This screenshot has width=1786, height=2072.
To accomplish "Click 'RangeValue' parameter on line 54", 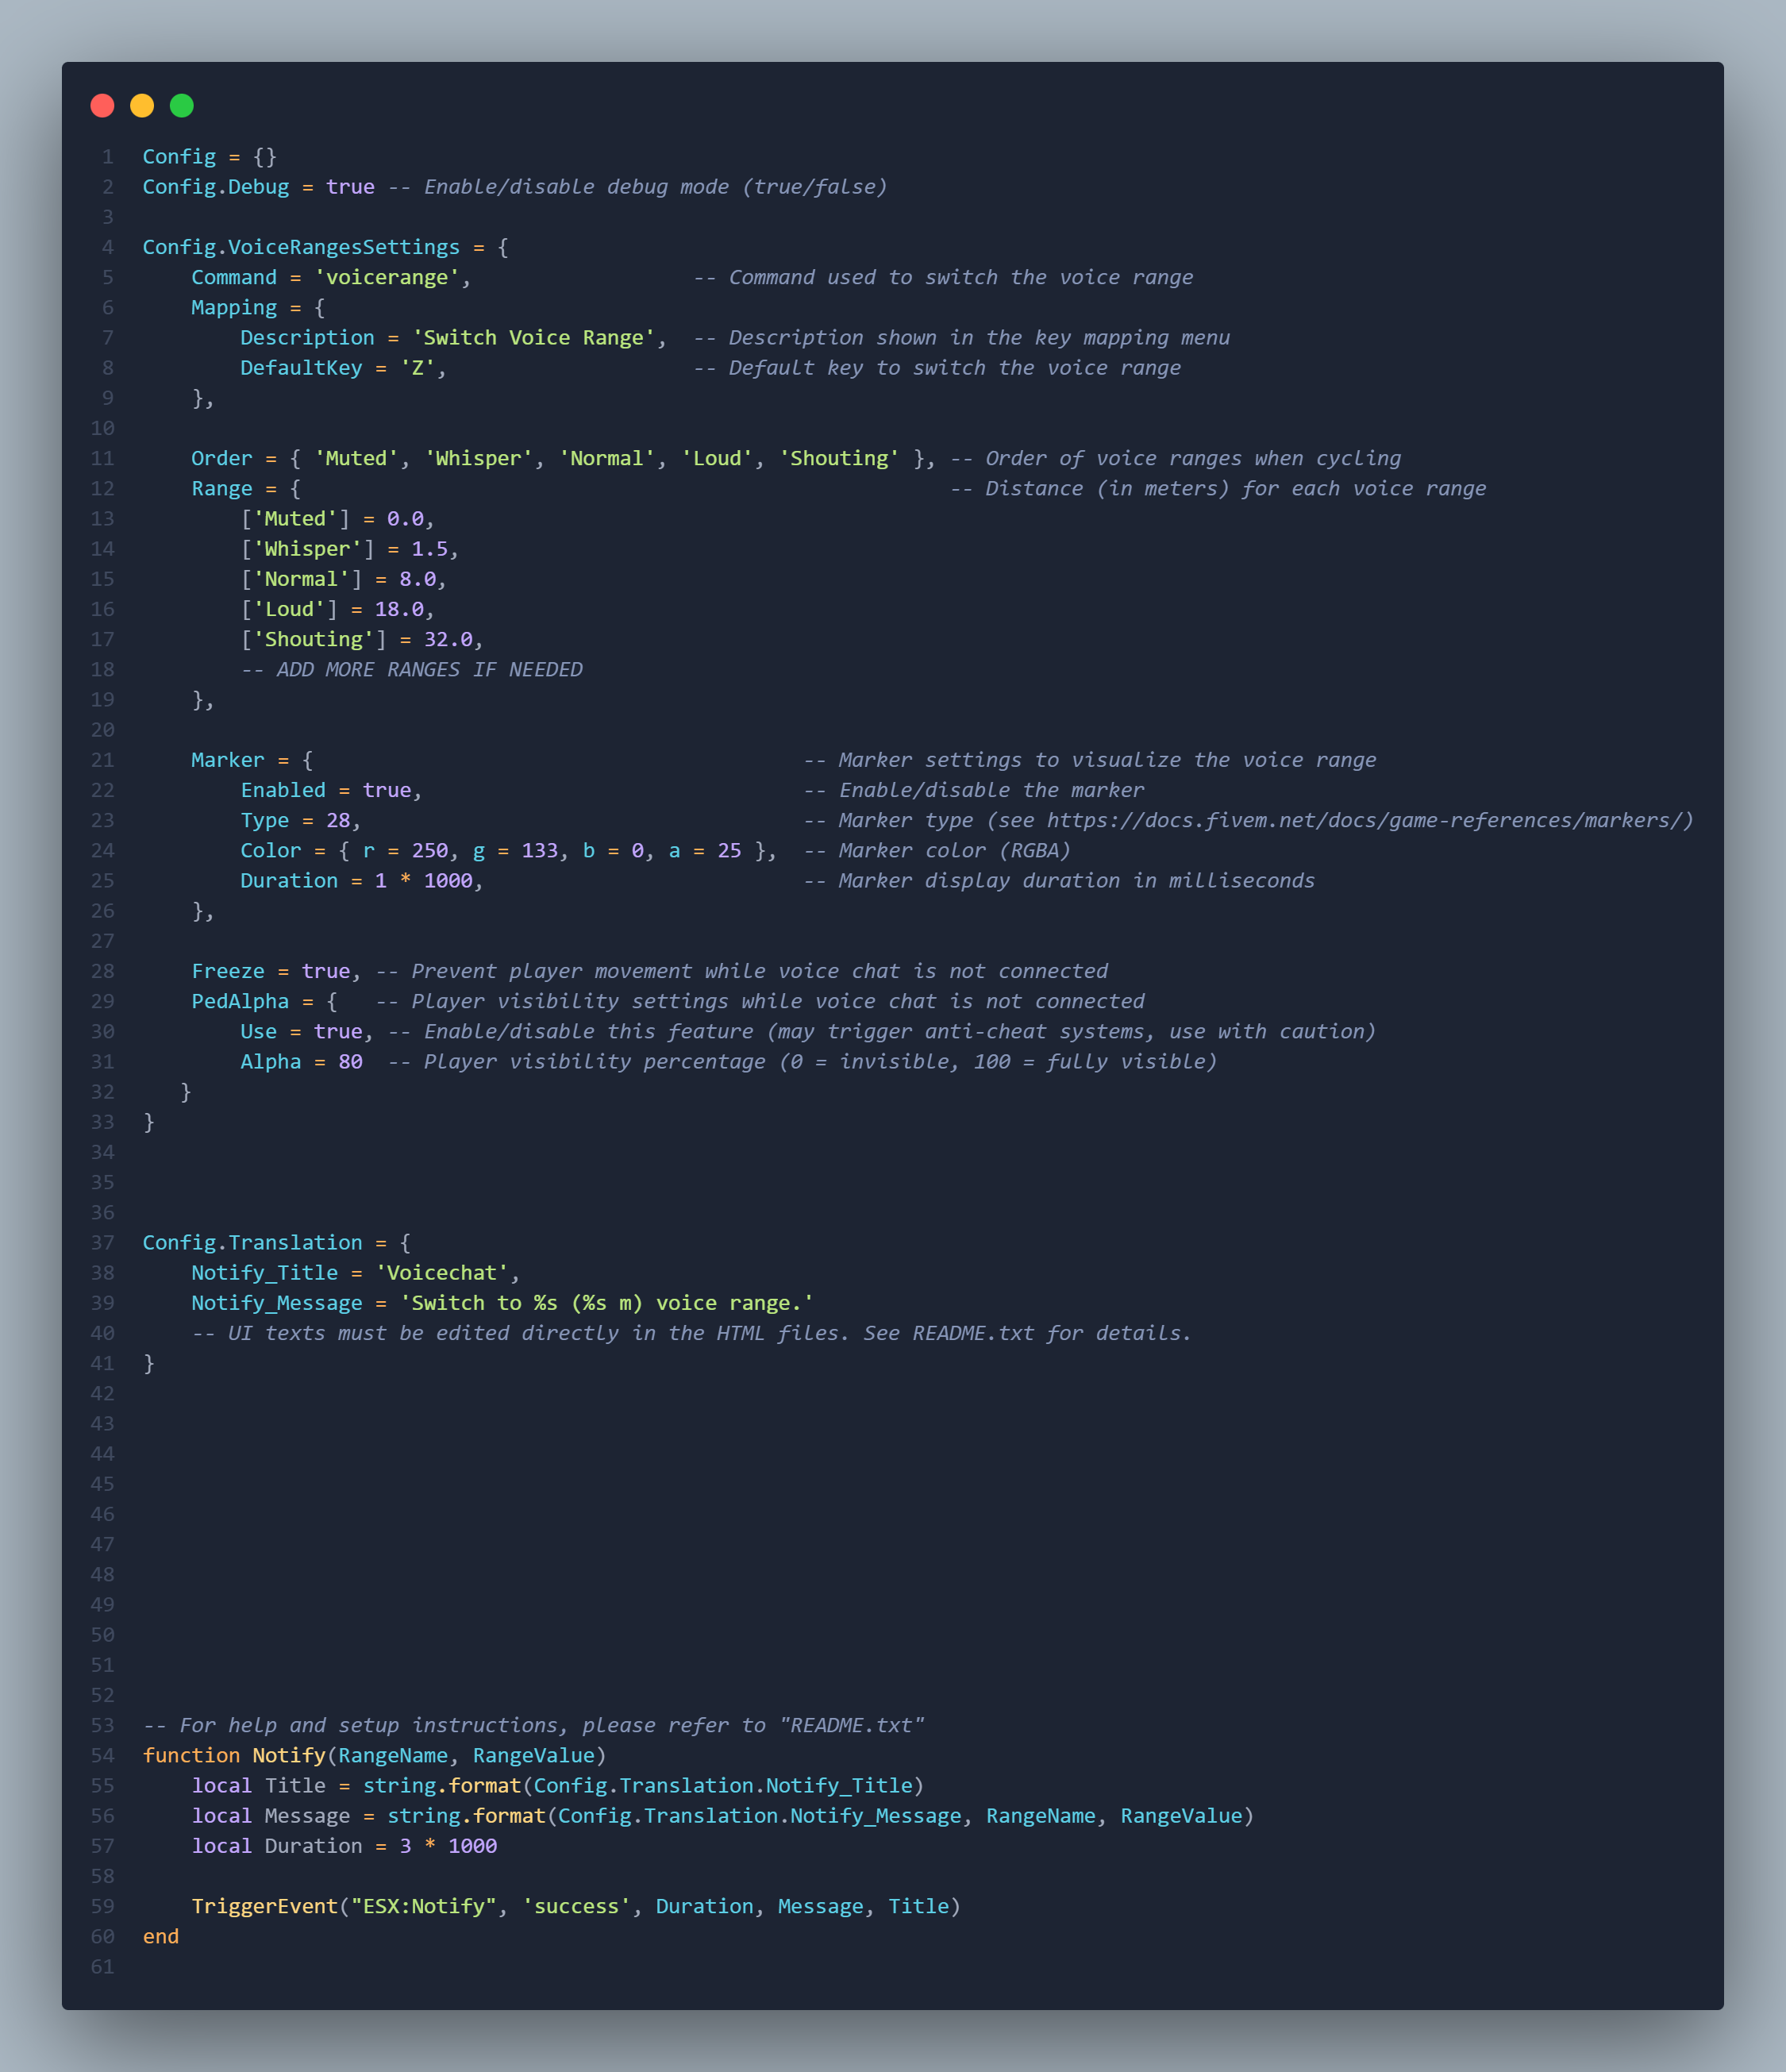I will [x=534, y=1755].
